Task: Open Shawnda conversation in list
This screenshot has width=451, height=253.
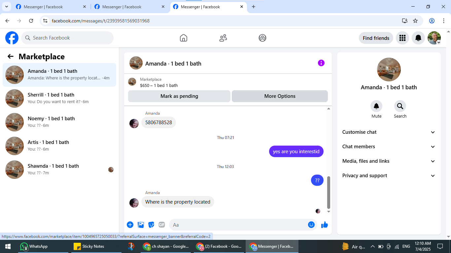Action: pyautogui.click(x=59, y=170)
